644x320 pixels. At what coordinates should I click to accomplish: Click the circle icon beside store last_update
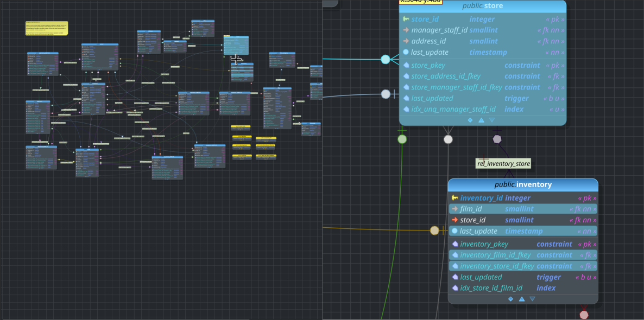tap(406, 53)
